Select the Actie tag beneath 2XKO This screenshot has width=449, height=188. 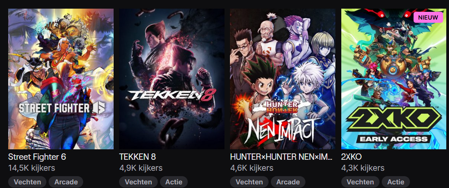pos(396,182)
